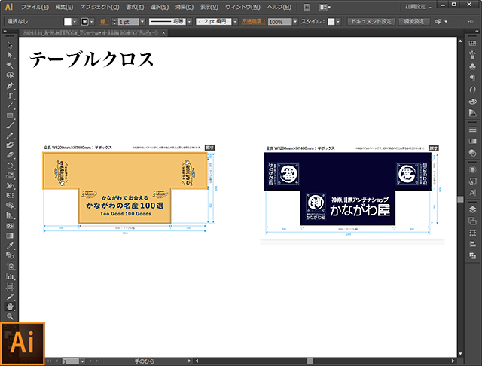This screenshot has width=482, height=366.
Task: Click the Go to Bridge icon
Action: [307, 7]
